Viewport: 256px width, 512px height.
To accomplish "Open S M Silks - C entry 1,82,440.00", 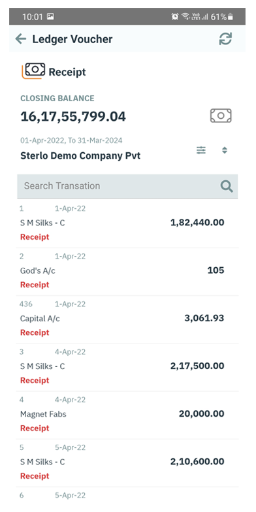I will 128,223.
